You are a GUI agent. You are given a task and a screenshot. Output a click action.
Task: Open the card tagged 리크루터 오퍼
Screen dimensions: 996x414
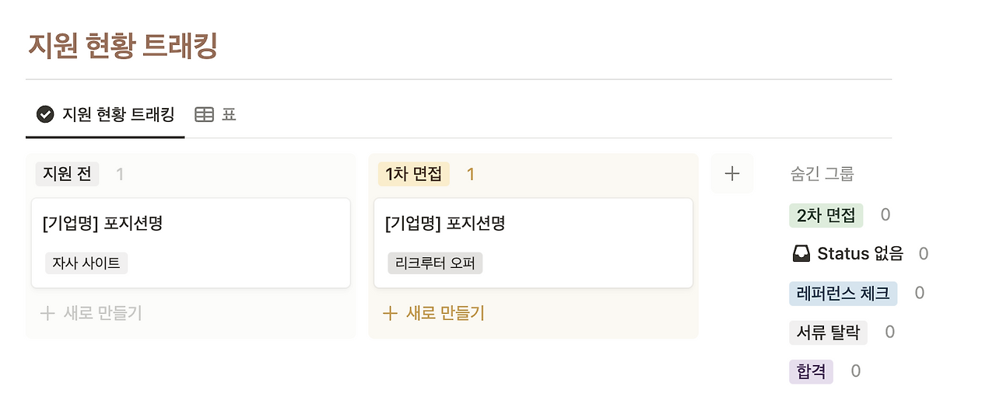533,224
